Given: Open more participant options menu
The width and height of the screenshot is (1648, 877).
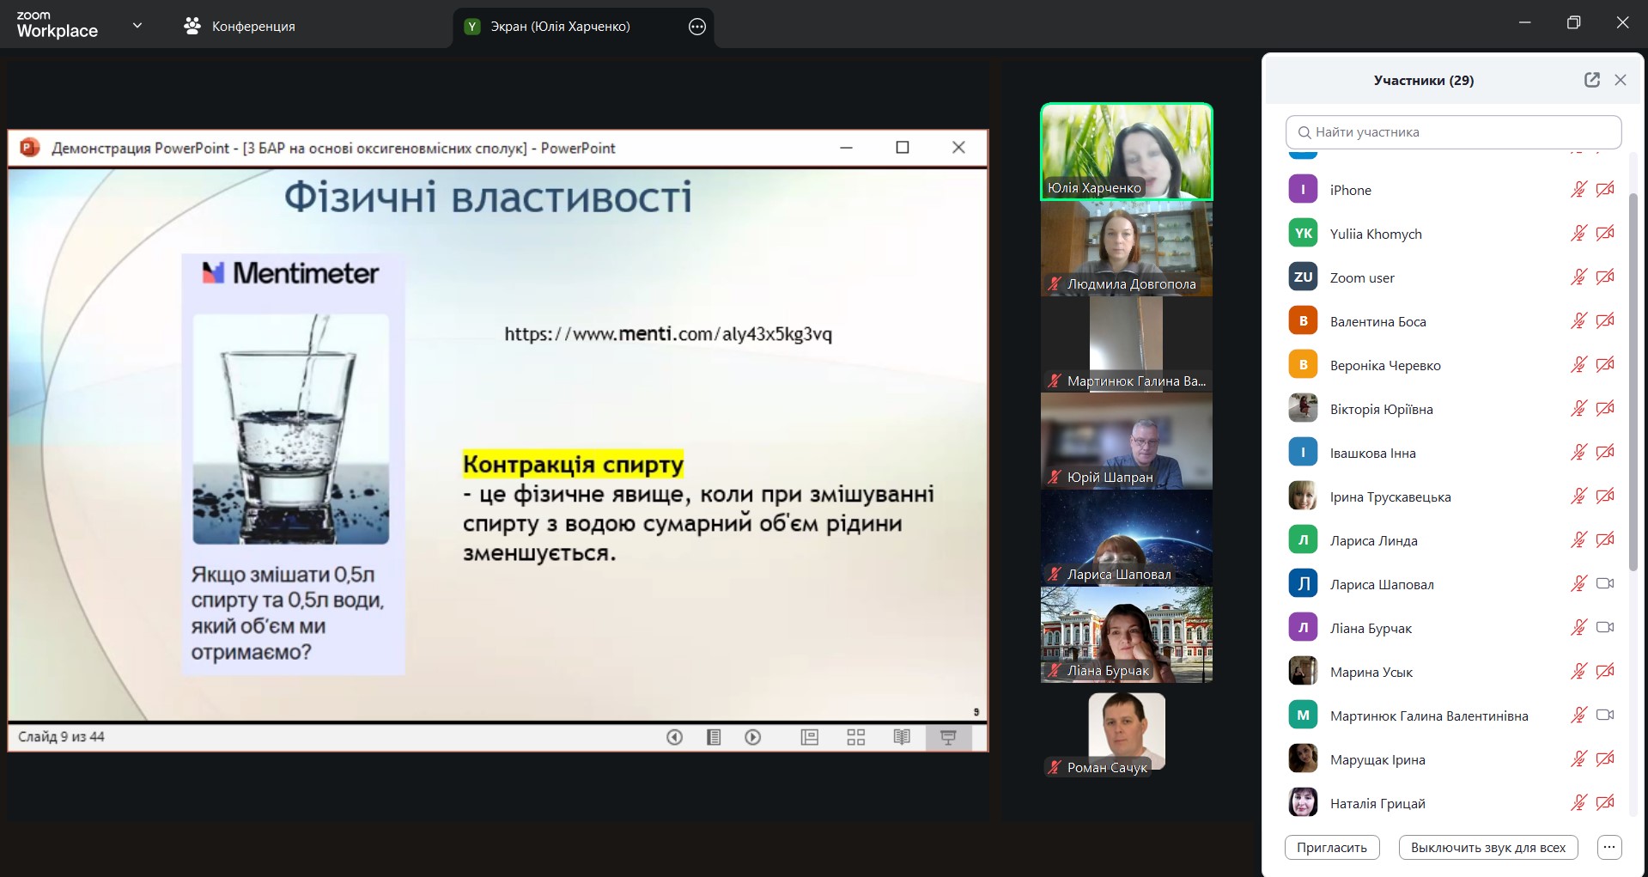Looking at the screenshot, I should (x=1609, y=847).
